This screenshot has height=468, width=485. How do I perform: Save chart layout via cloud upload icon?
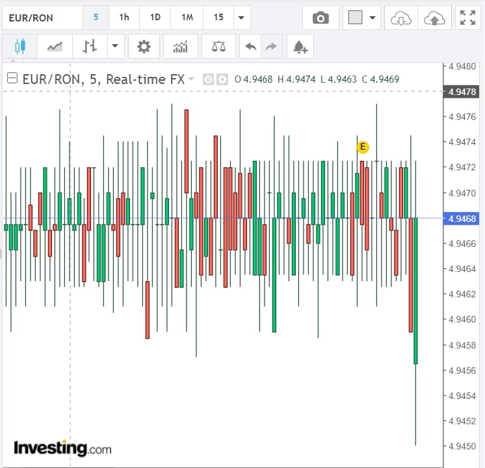coord(434,18)
